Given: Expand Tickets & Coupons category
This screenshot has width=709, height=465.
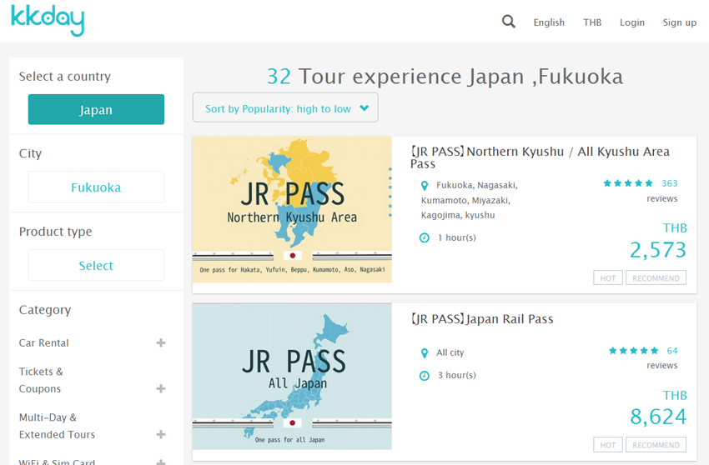Looking at the screenshot, I should (161, 388).
